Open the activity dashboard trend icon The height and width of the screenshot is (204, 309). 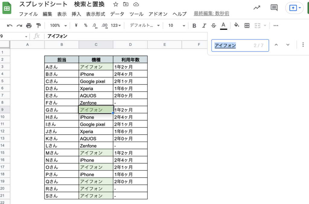click(x=257, y=8)
